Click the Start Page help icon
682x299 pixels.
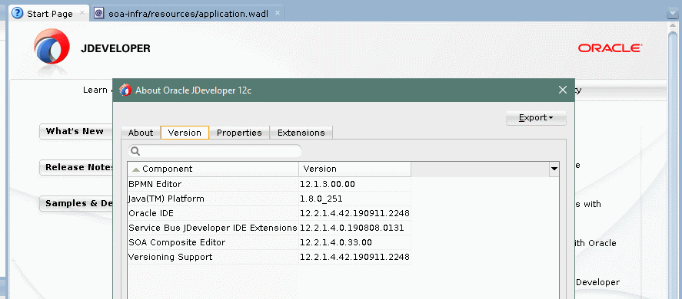pos(18,13)
